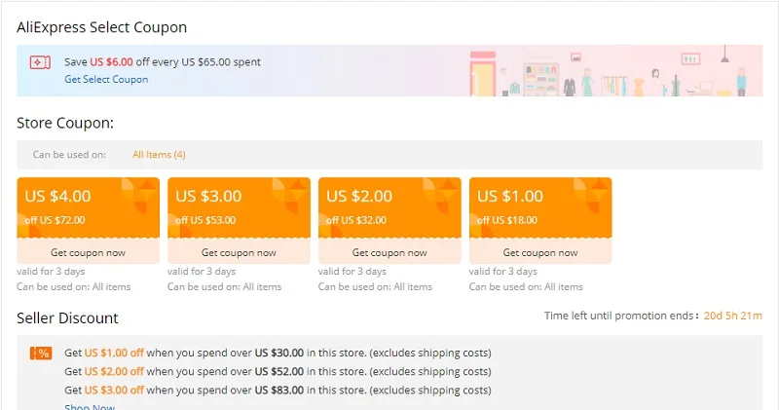Get the US $2.00 coupon now
This screenshot has height=410, width=779.
pos(389,252)
